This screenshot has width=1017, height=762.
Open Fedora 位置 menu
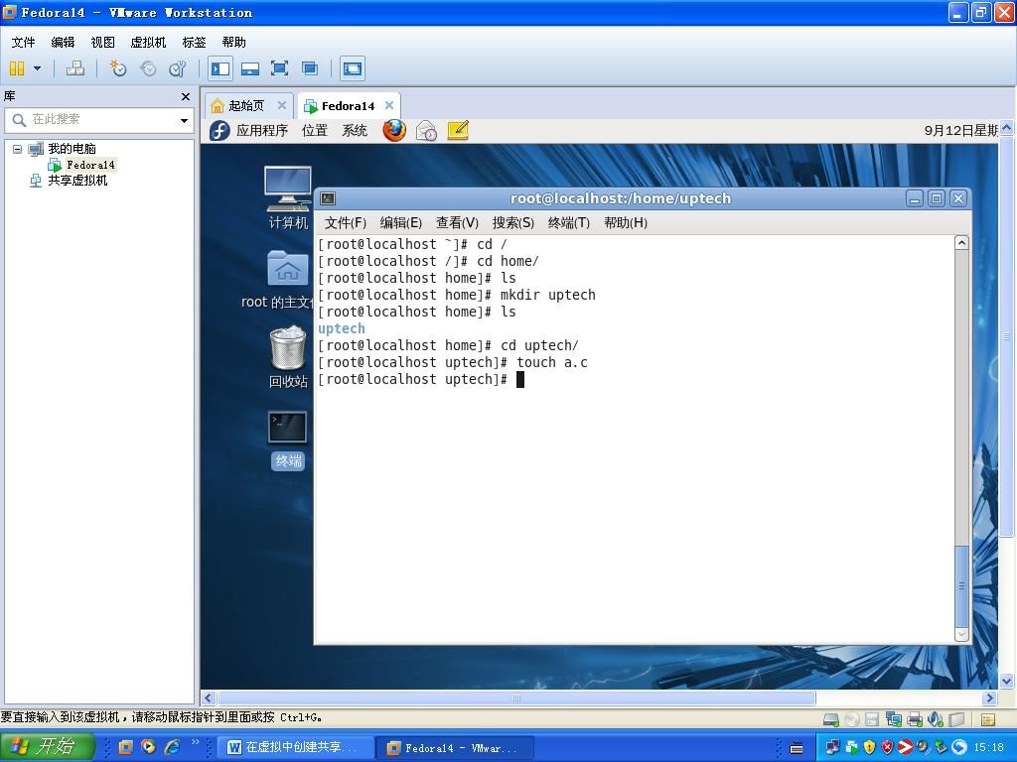click(315, 130)
